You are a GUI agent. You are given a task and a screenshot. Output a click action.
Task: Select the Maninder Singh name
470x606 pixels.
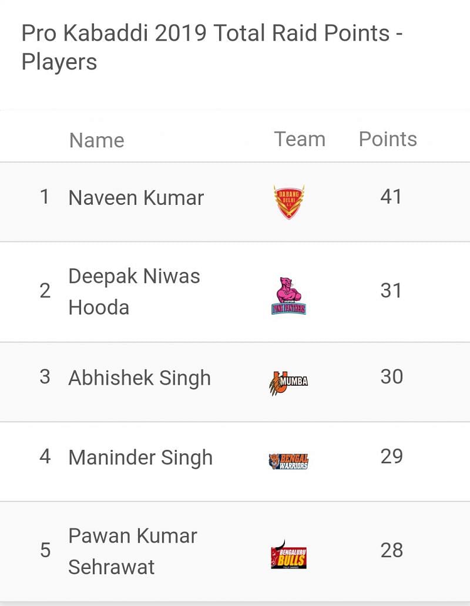pos(140,457)
